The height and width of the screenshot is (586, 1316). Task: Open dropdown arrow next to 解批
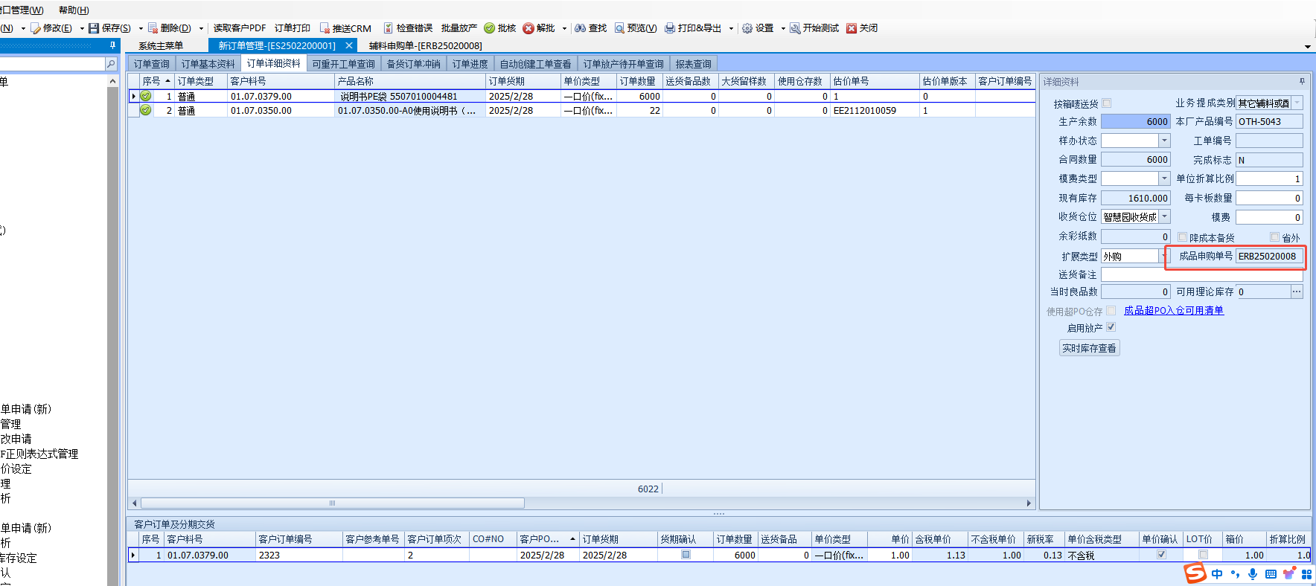(x=564, y=28)
